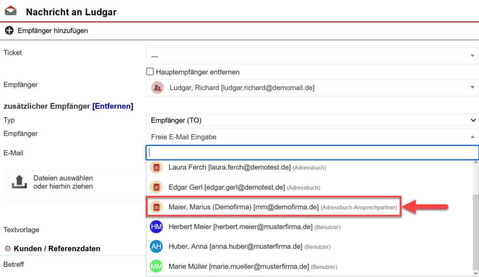The image size is (479, 277).
Task: Enable the Hauptempfänger entfernen checkbox
Action: (x=150, y=72)
